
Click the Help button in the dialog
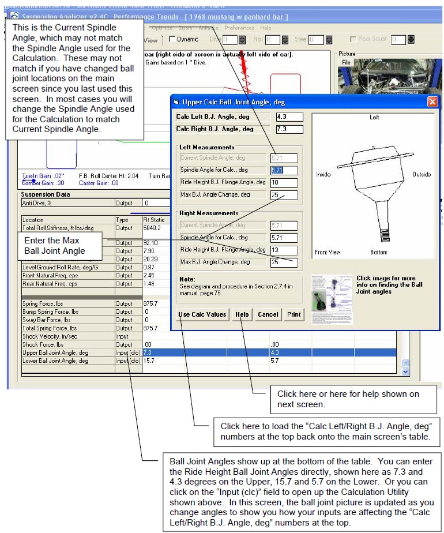(x=242, y=314)
